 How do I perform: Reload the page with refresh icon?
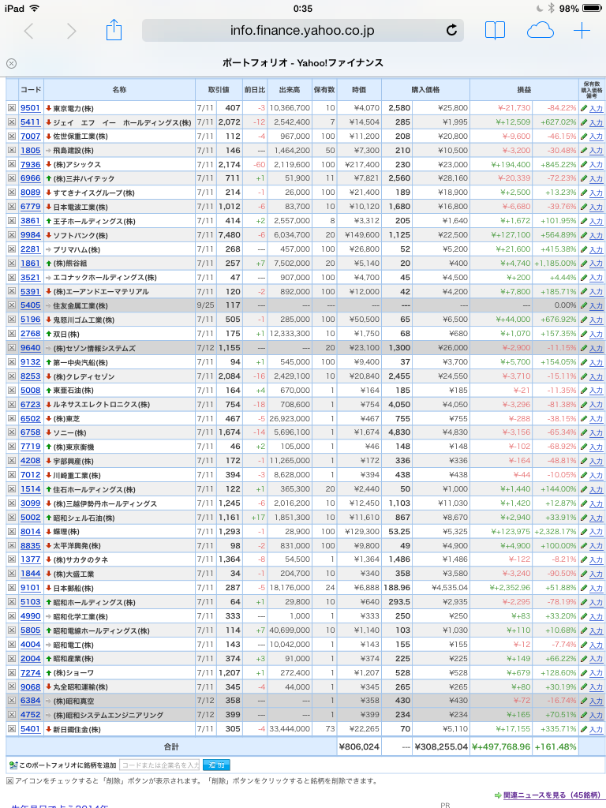coord(451,31)
